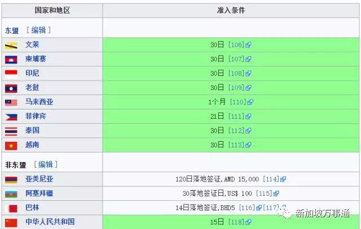The height and width of the screenshot is (229, 361).
Task: Click the Brunei flag icon
Action: point(11,46)
